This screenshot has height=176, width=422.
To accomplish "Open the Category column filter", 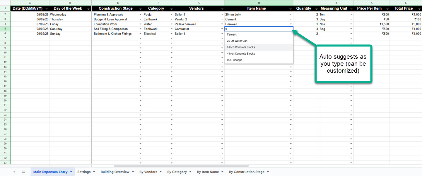I will pos(171,8).
